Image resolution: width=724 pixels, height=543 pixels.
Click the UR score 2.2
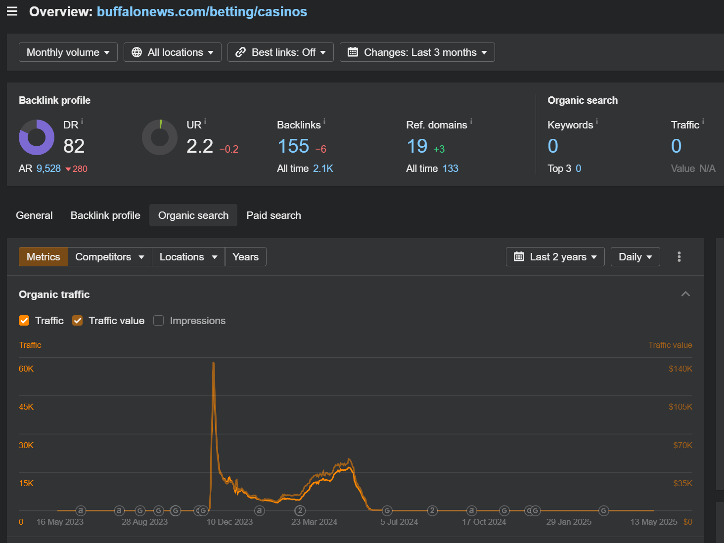pyautogui.click(x=200, y=146)
